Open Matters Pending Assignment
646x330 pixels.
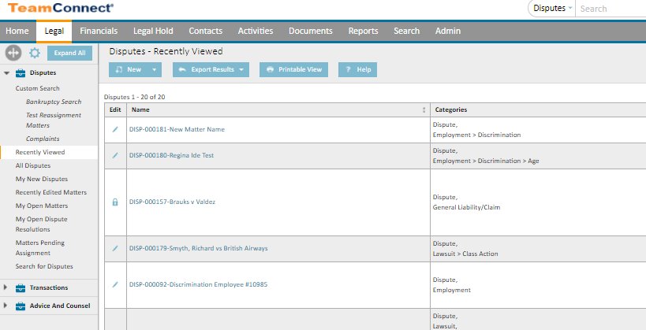pyautogui.click(x=40, y=248)
